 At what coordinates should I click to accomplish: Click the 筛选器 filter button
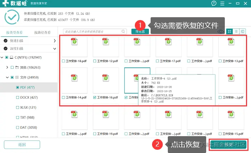pyautogui.click(x=140, y=32)
